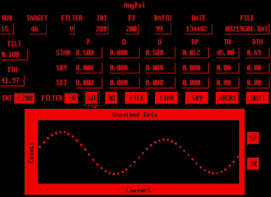Screen dimensions: 271x197
Task: Click the SET row label
Action: (61, 83)
